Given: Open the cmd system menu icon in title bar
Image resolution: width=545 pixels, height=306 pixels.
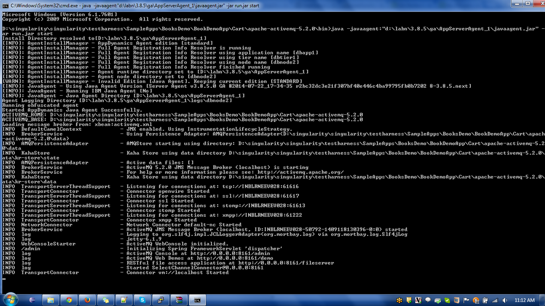Looking at the screenshot, I should tap(5, 5).
